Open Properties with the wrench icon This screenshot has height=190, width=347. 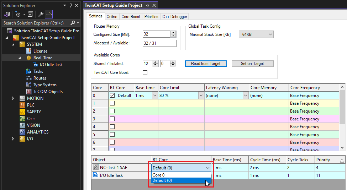click(x=41, y=14)
